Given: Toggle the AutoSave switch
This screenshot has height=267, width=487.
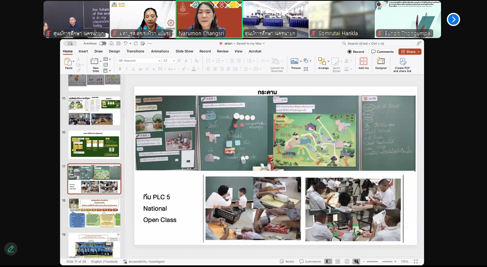Looking at the screenshot, I should (102, 43).
